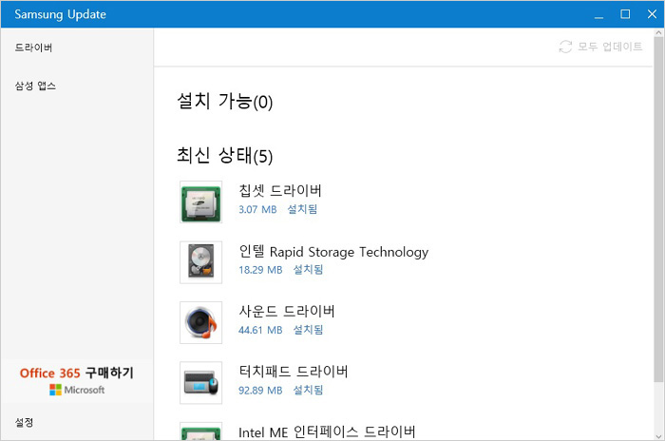Minimize the Samsung Update window

click(598, 14)
